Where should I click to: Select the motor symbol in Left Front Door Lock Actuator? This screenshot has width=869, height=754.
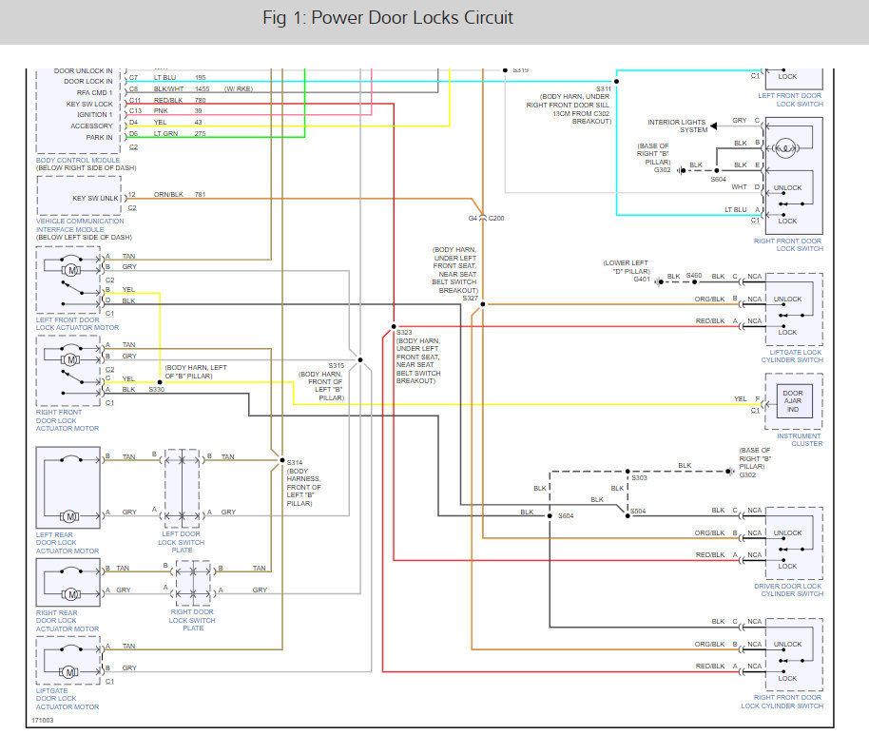pyautogui.click(x=71, y=271)
